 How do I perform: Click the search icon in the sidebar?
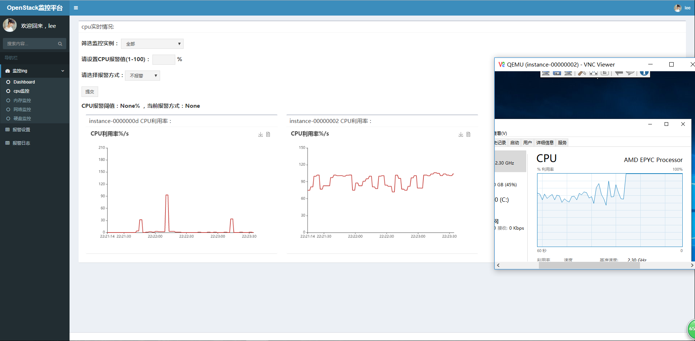[x=60, y=43]
